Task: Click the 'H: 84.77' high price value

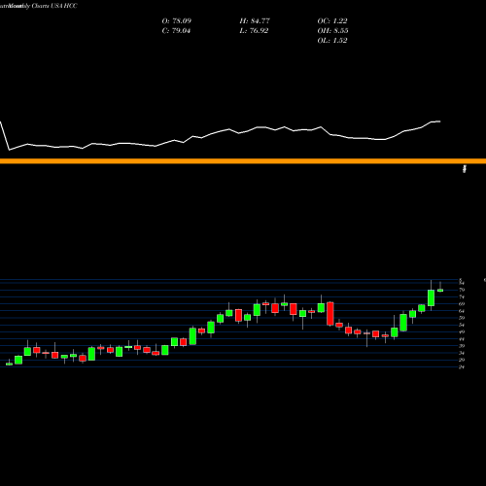Action: click(255, 21)
